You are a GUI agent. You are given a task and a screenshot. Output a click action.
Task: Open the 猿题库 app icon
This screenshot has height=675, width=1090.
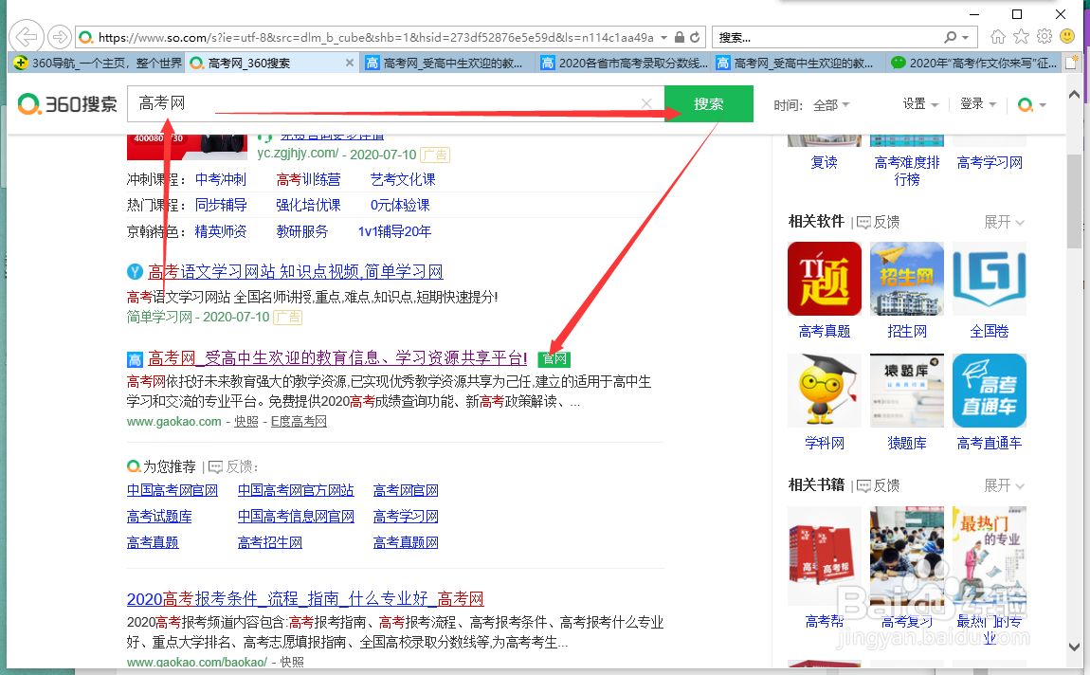pos(907,391)
